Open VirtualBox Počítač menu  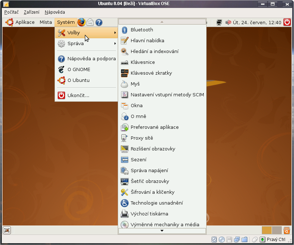(12, 12)
